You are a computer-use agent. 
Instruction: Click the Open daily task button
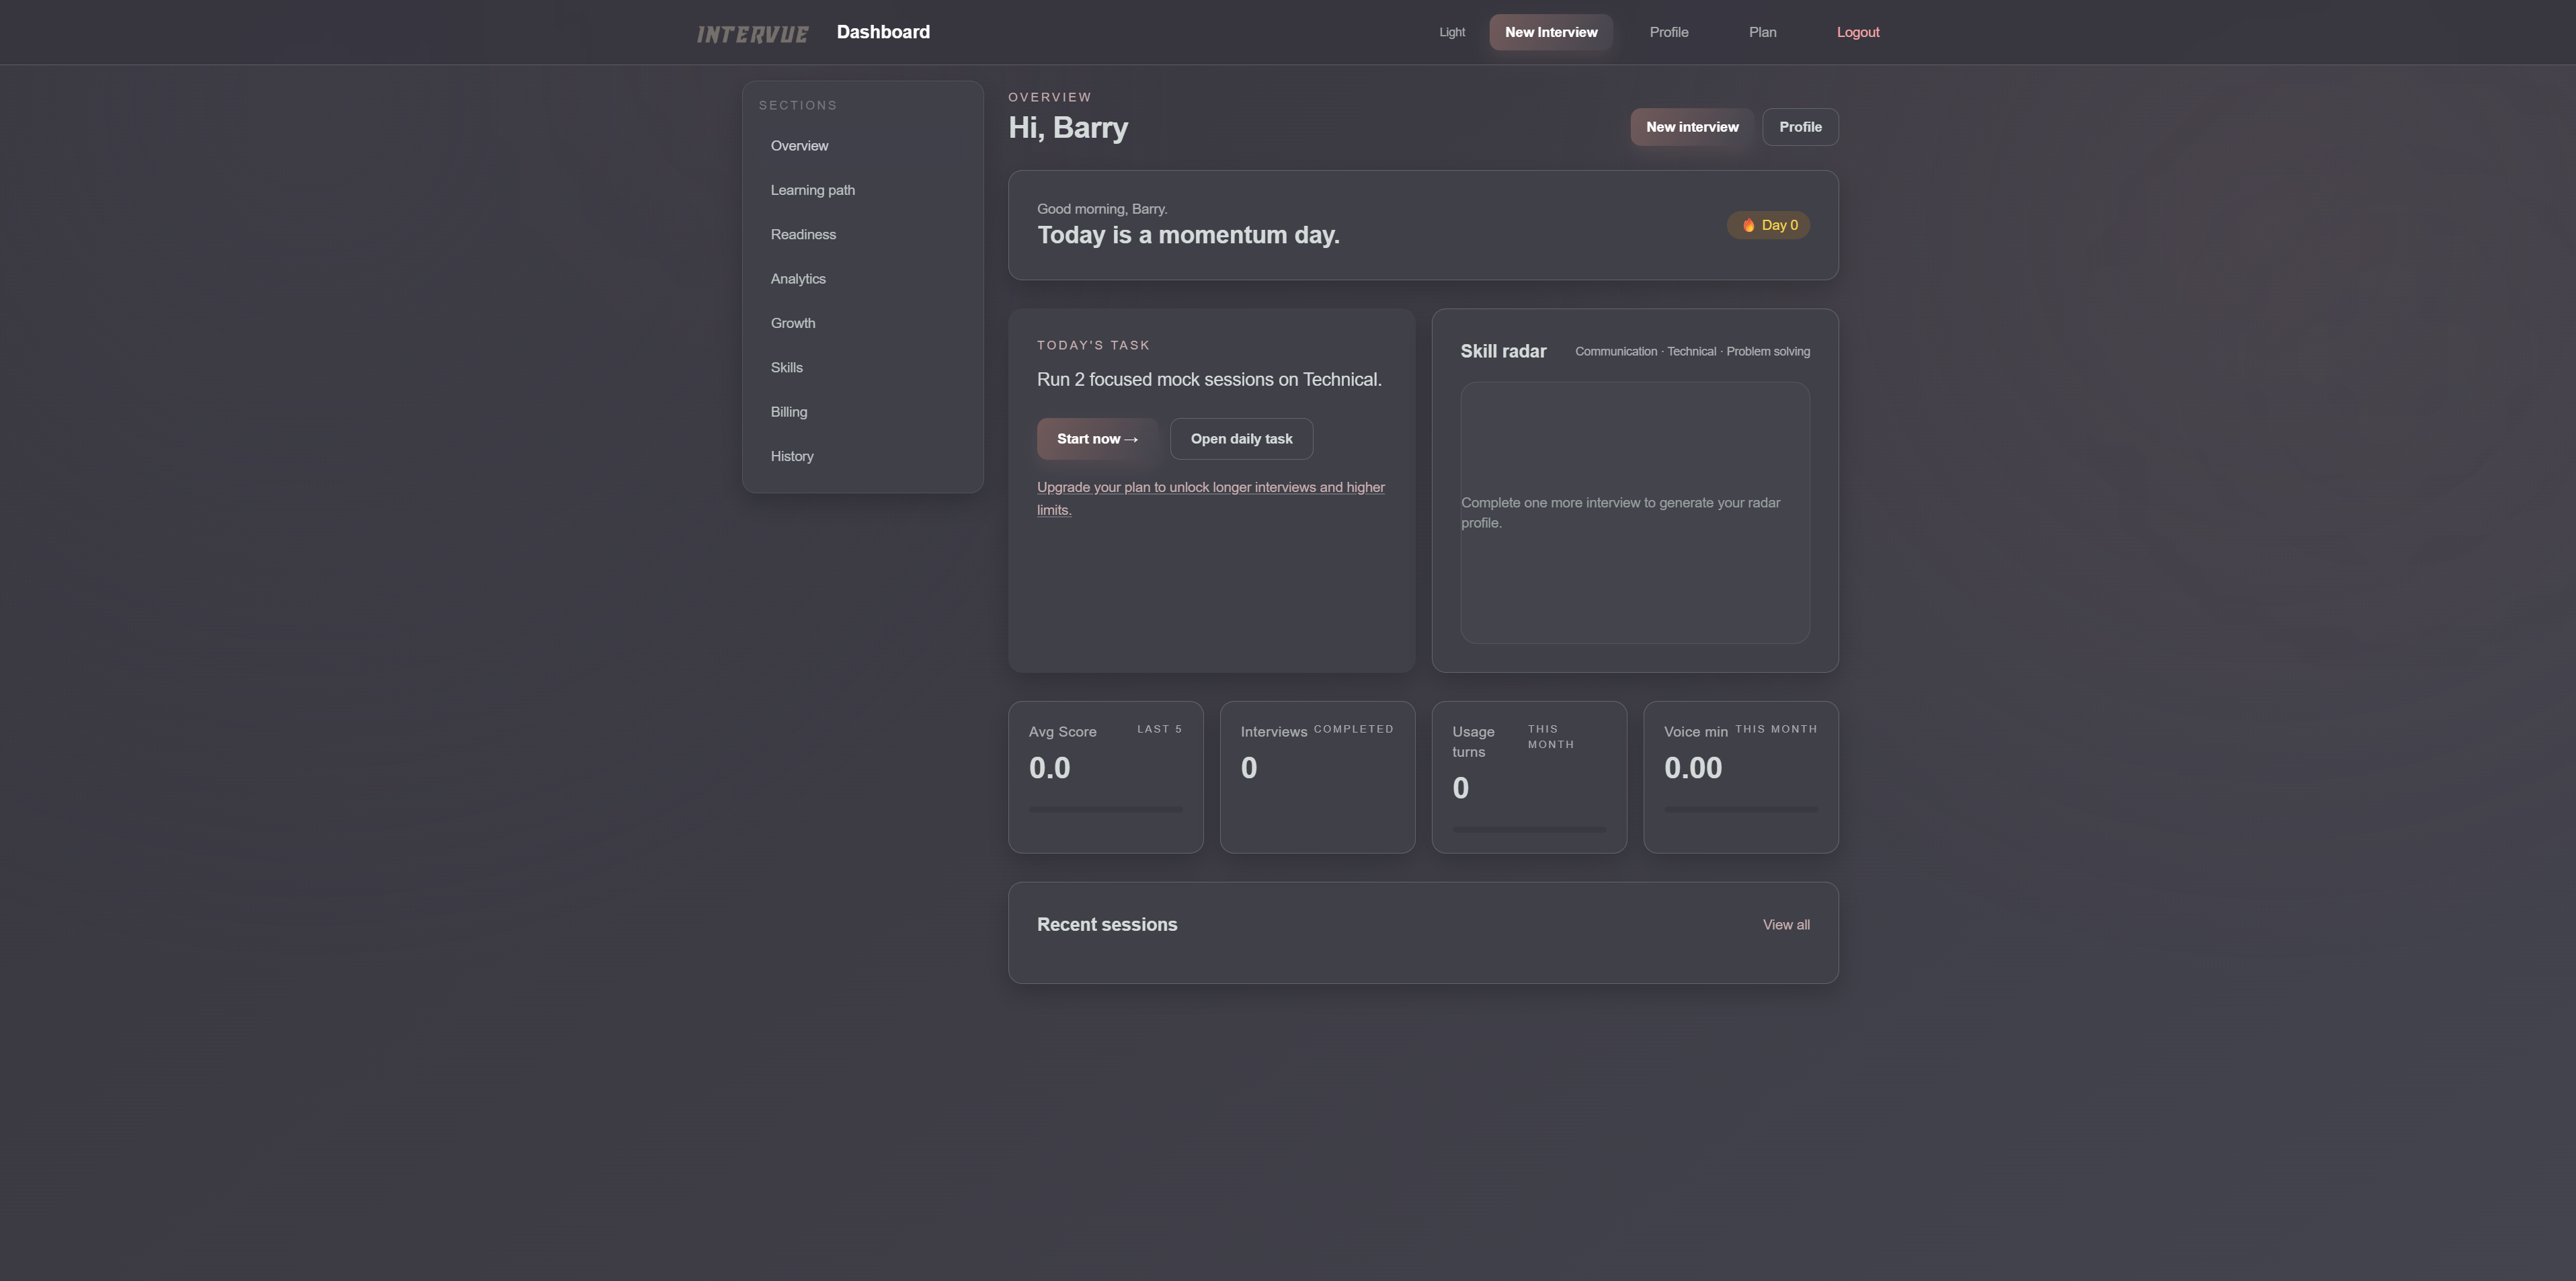point(1240,439)
